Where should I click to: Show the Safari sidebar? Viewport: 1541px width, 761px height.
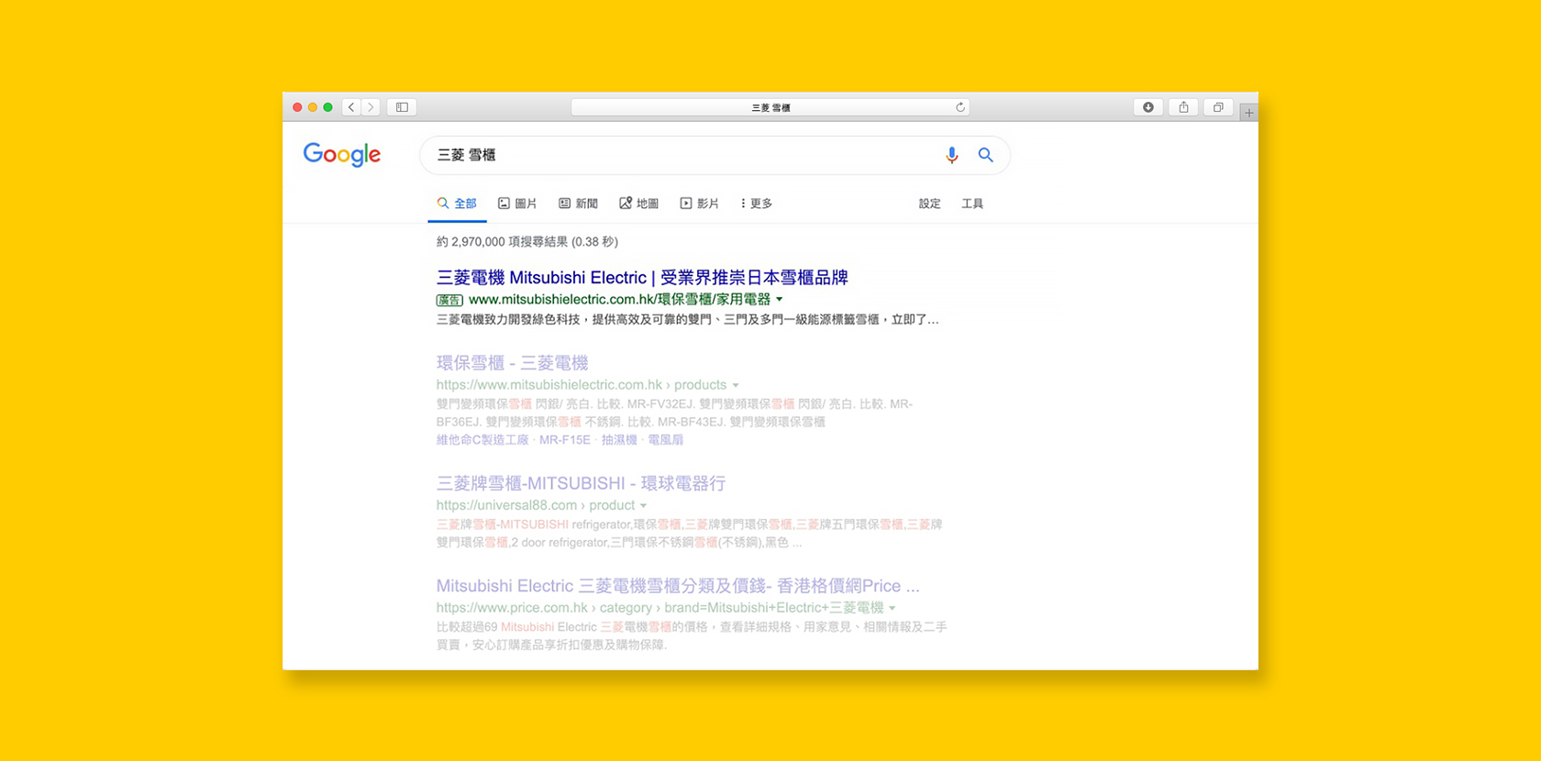click(402, 107)
